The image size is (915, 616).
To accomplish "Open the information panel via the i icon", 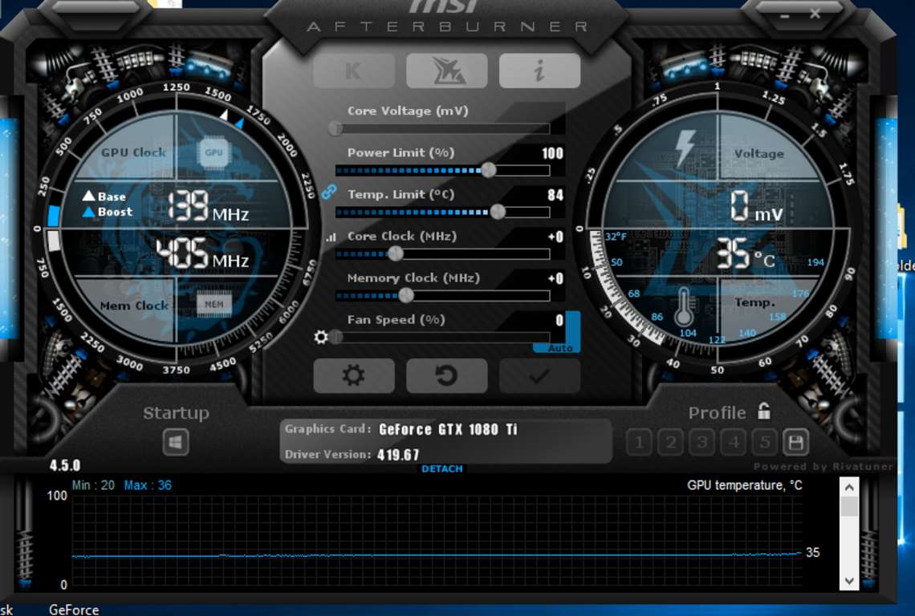I will [x=539, y=70].
